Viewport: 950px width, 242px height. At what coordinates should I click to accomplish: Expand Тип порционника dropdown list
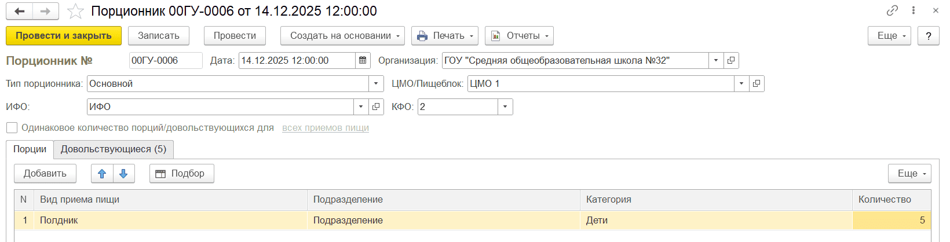[x=376, y=83]
